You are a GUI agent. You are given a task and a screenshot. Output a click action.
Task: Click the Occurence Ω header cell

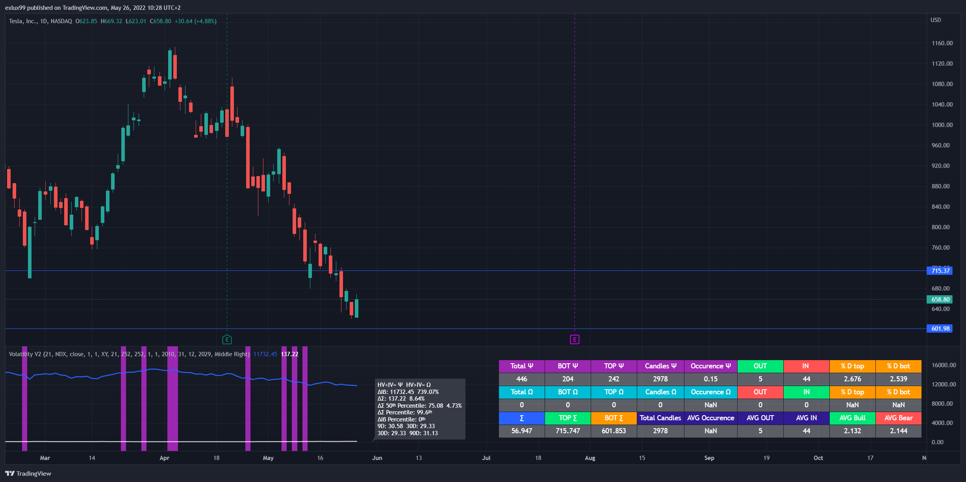coord(711,392)
